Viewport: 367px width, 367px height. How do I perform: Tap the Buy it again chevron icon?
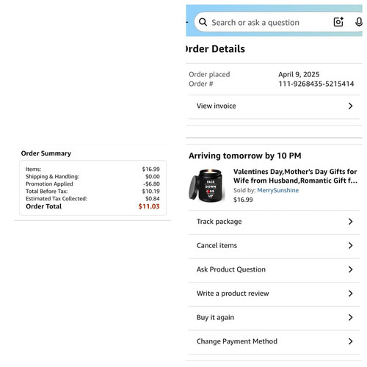tap(350, 317)
